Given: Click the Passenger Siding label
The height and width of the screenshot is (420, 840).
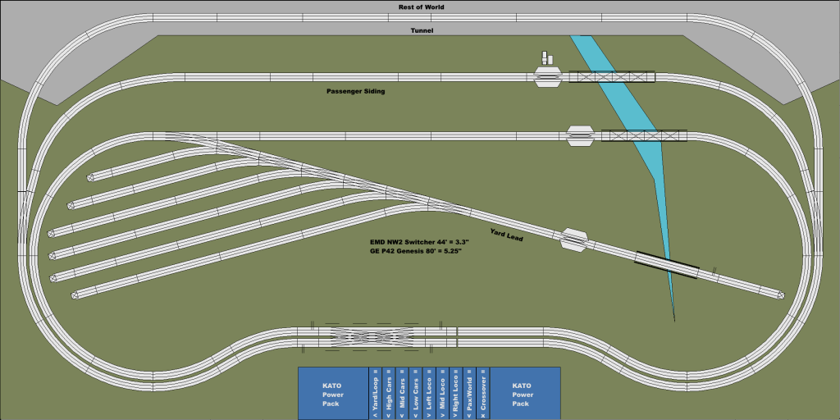Looking at the screenshot, I should 355,91.
